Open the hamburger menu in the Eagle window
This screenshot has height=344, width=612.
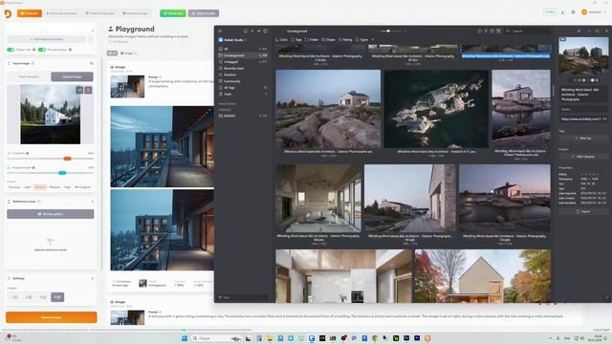[x=220, y=31]
